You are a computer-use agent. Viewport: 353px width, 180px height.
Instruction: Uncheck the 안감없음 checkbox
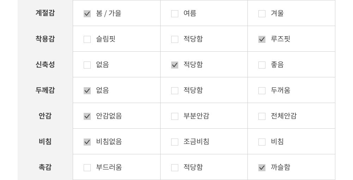[87, 116]
